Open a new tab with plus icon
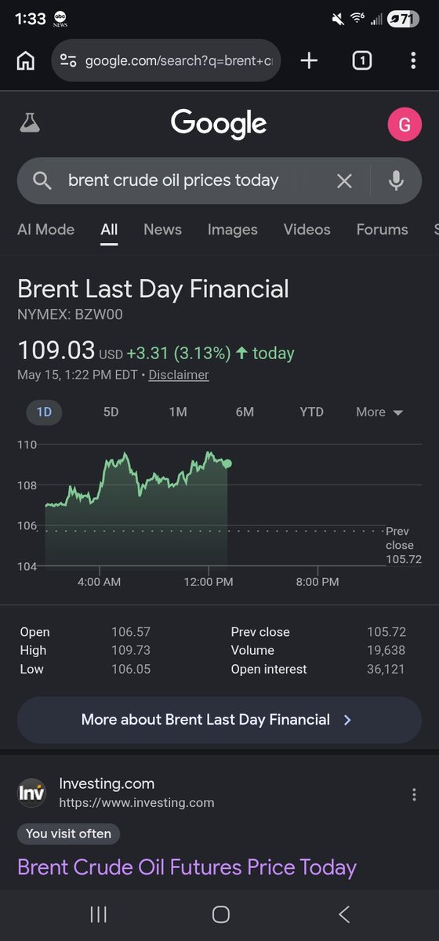The width and height of the screenshot is (439, 941). pyautogui.click(x=310, y=60)
